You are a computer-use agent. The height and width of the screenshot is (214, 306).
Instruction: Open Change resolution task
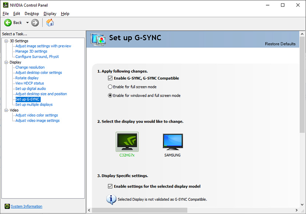30,67
